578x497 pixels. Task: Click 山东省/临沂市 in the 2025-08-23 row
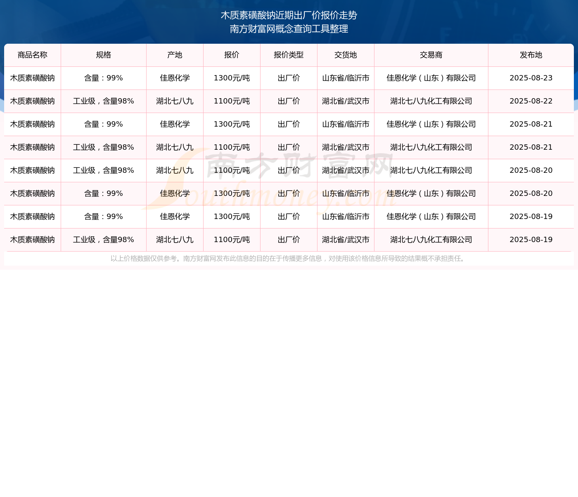click(346, 78)
